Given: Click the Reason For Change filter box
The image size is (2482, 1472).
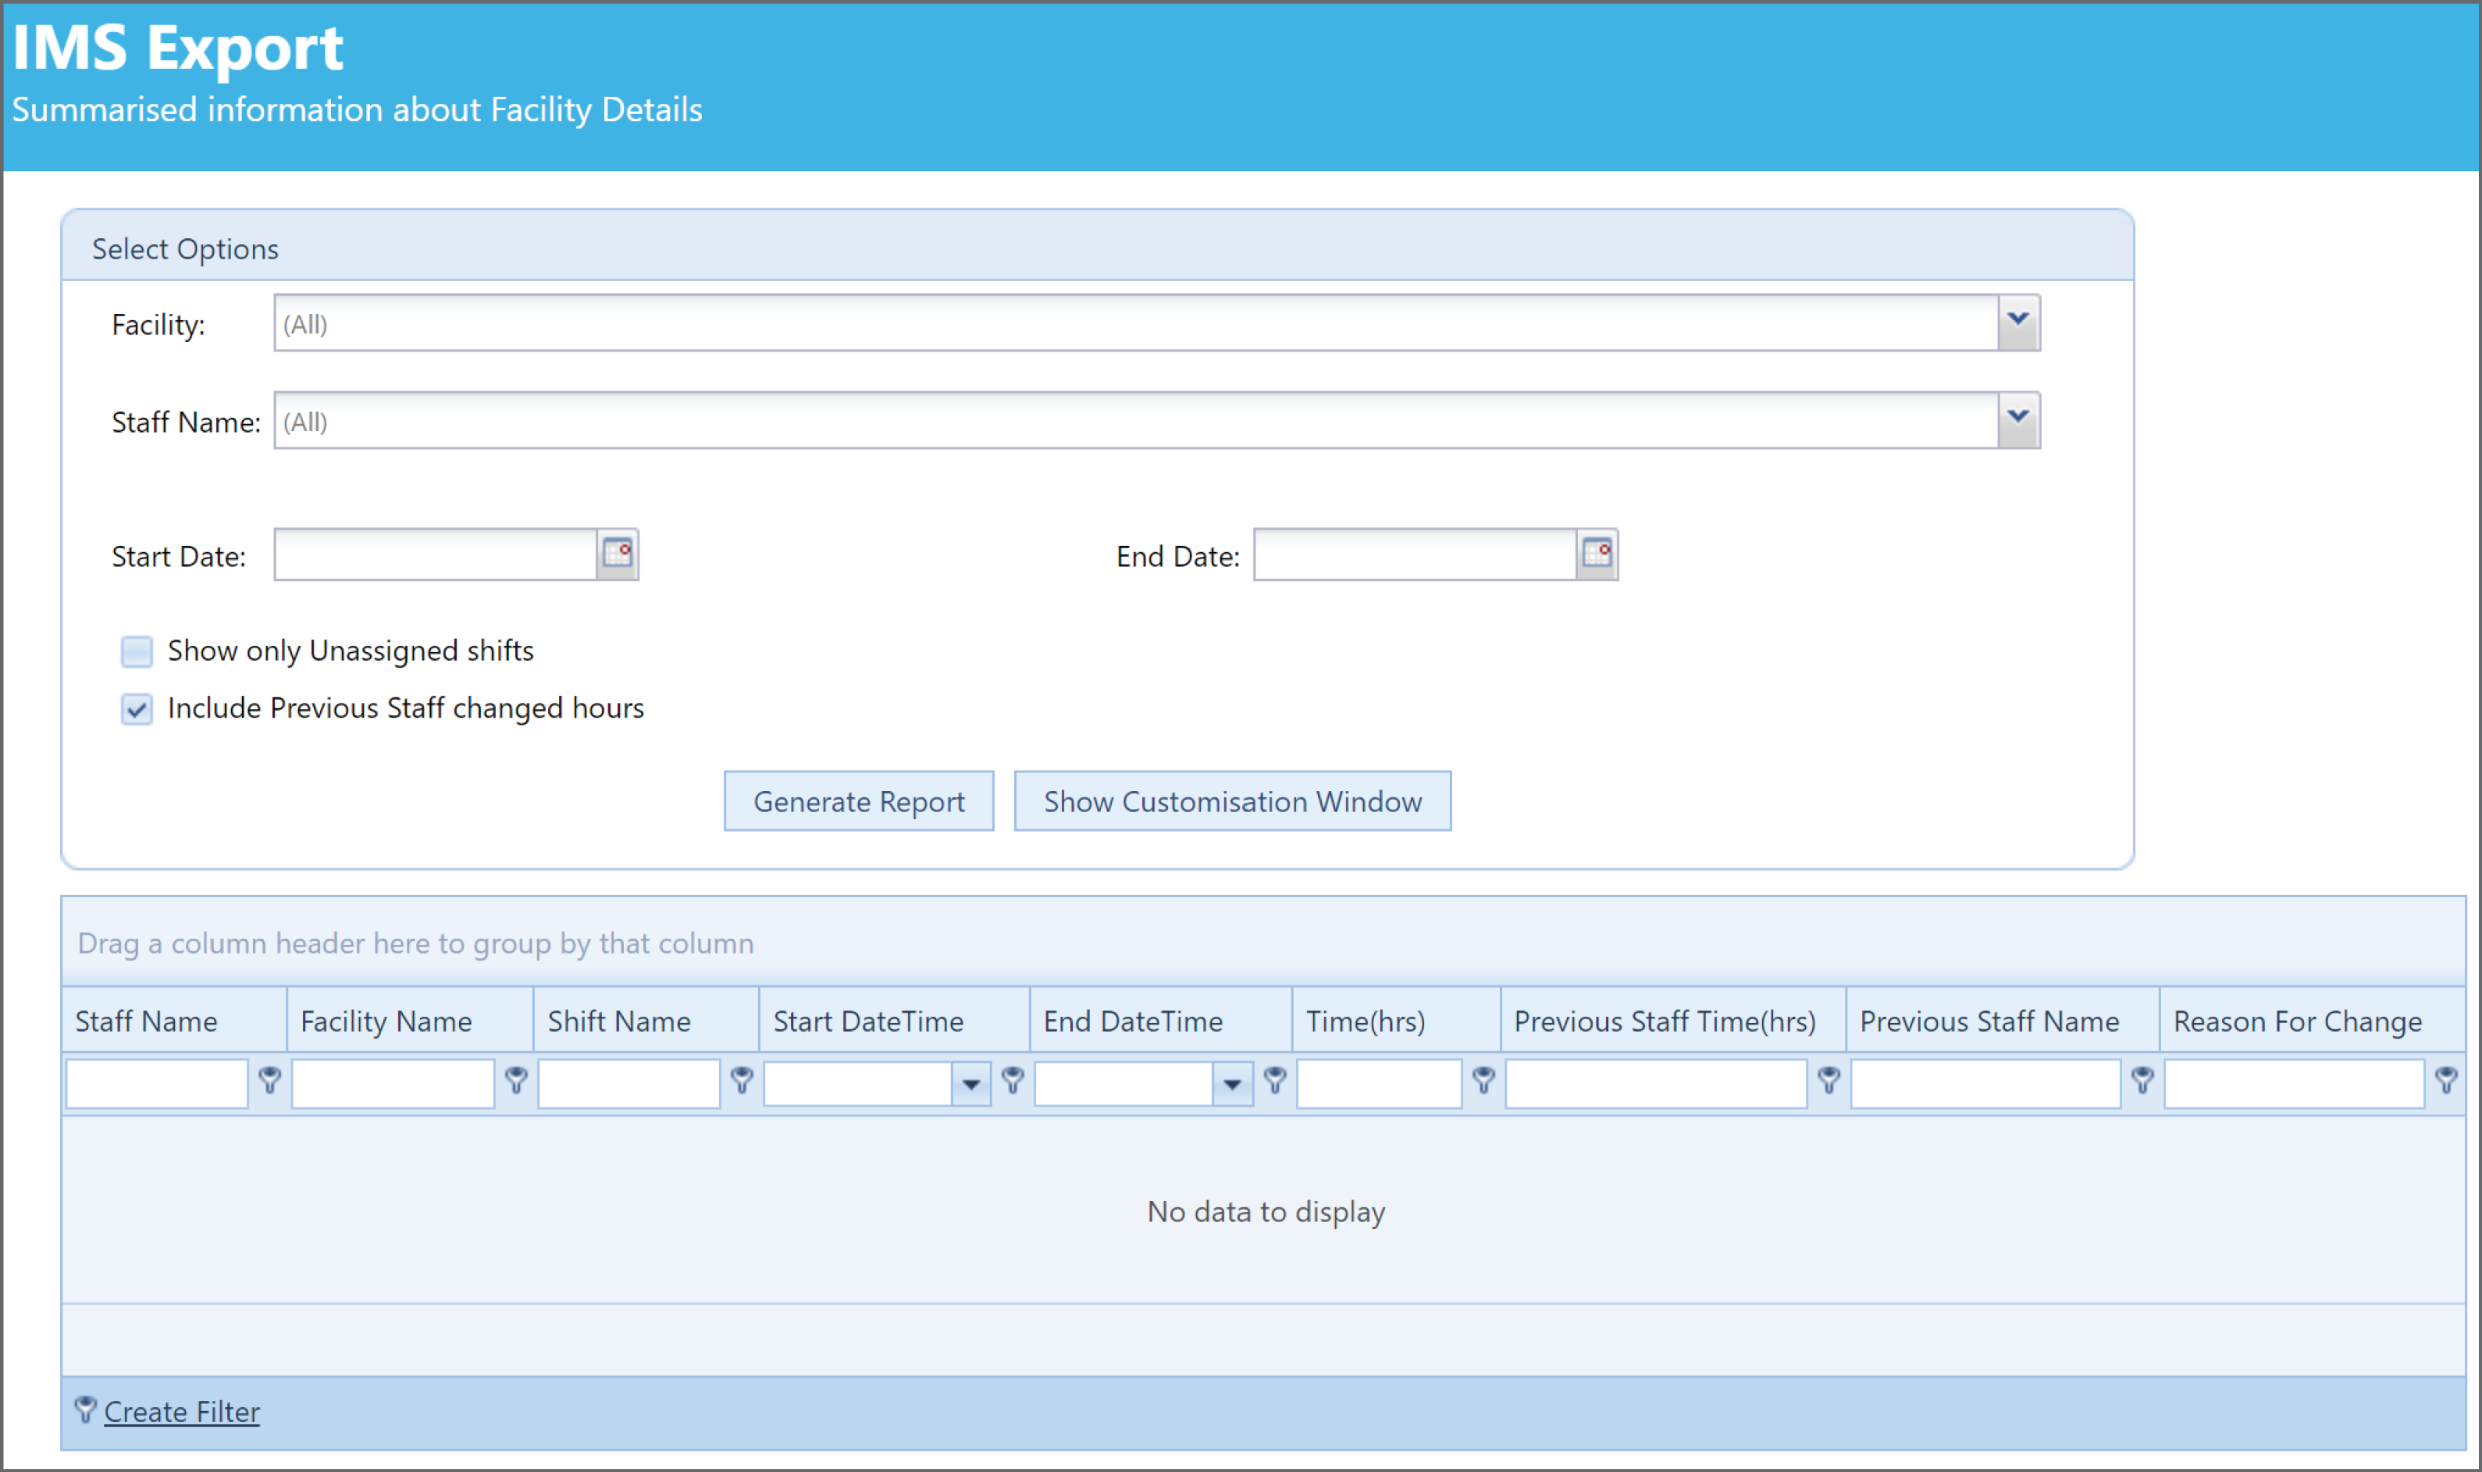Looking at the screenshot, I should point(2295,1084).
